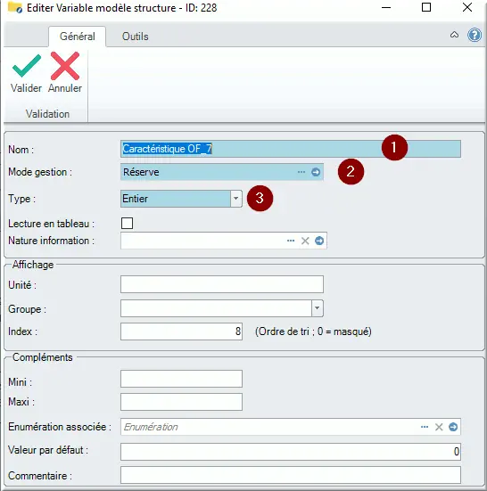This screenshot has width=487, height=491.
Task: Click the Commentaire text field
Action: tap(291, 475)
